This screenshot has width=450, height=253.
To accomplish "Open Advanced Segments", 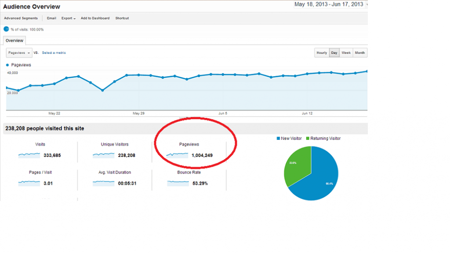I will pos(21,18).
